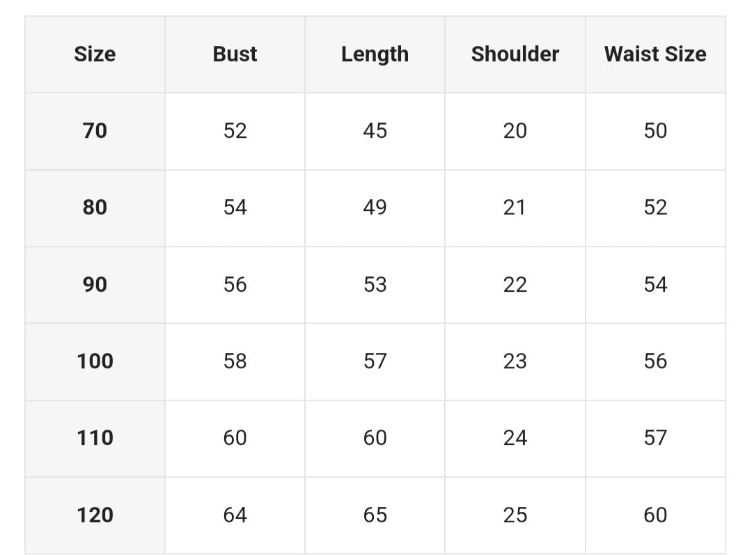
Task: Click the size 90 row label
Action: pos(95,284)
